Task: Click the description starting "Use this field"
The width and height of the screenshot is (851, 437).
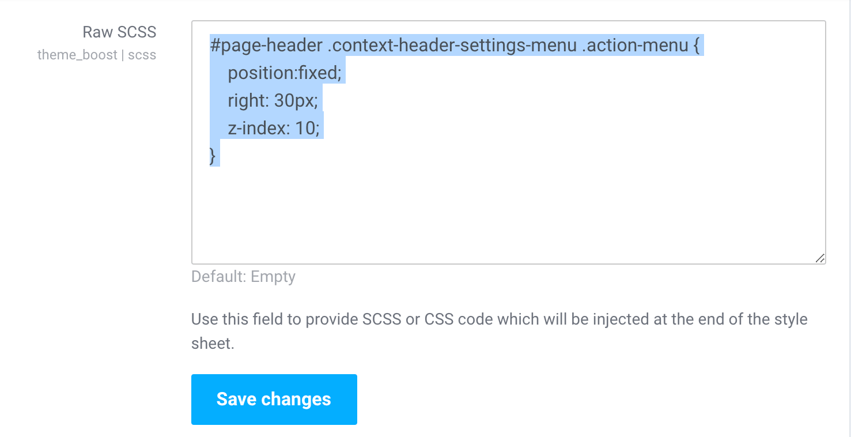Action: pyautogui.click(x=499, y=319)
